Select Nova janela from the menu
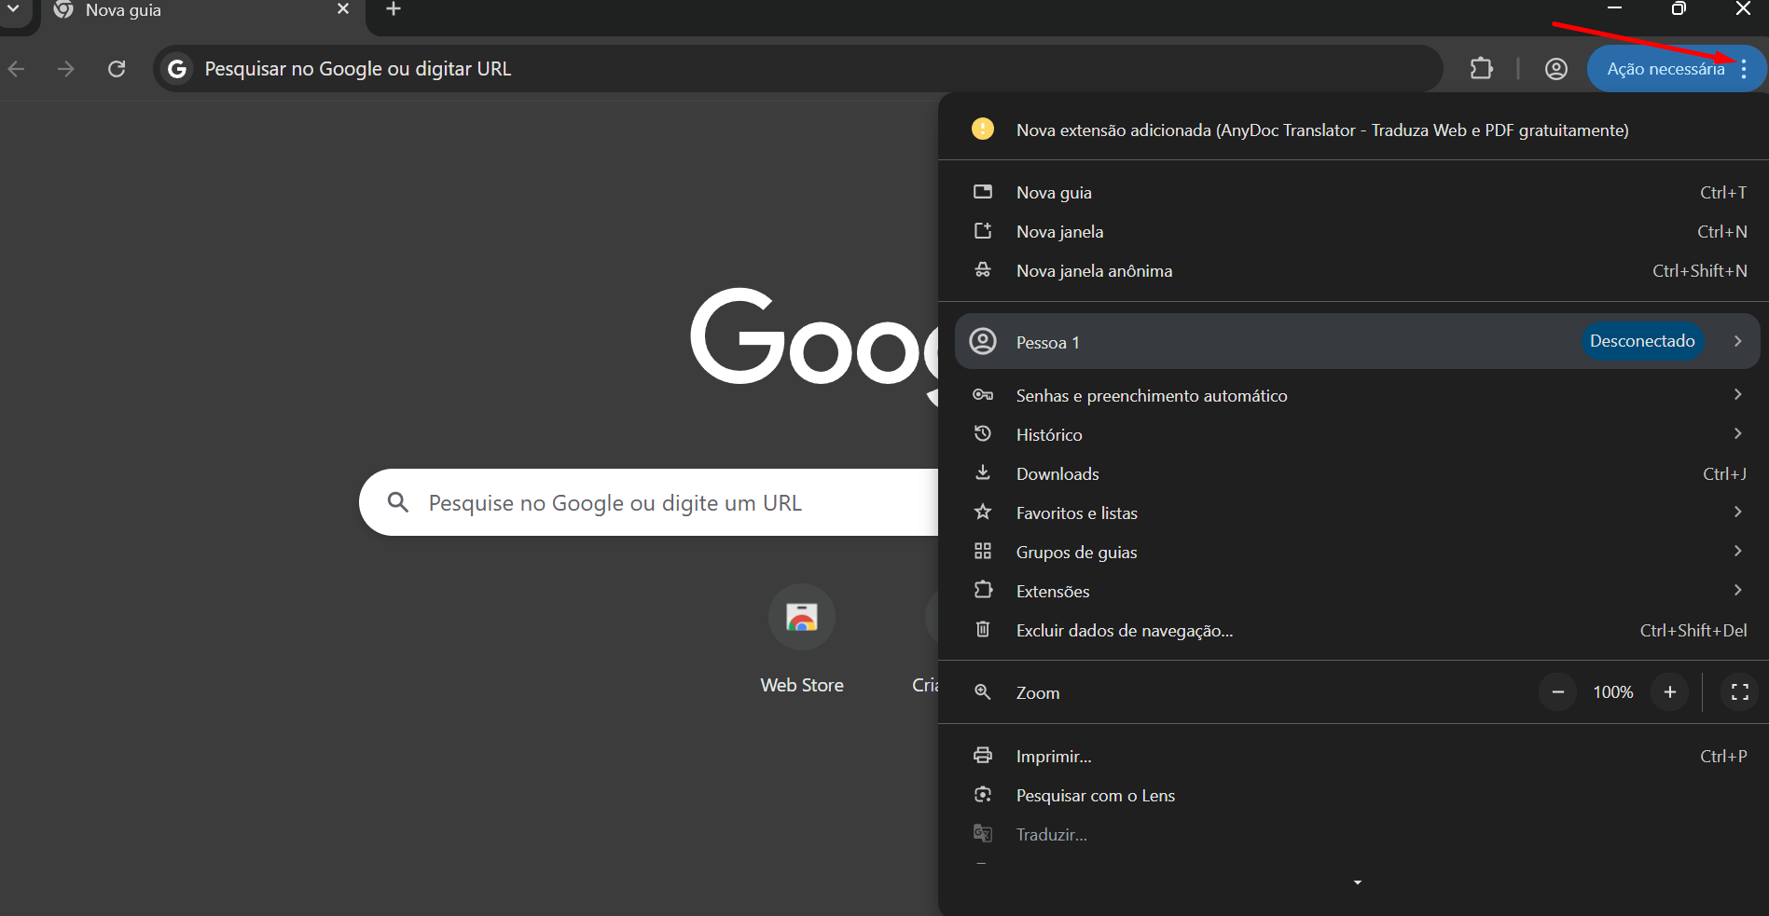This screenshot has height=916, width=1769. point(1353,231)
